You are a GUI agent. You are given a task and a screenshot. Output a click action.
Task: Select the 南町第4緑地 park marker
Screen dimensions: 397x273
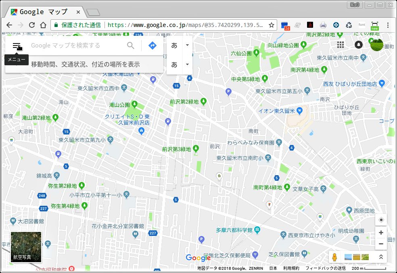coord(287,187)
